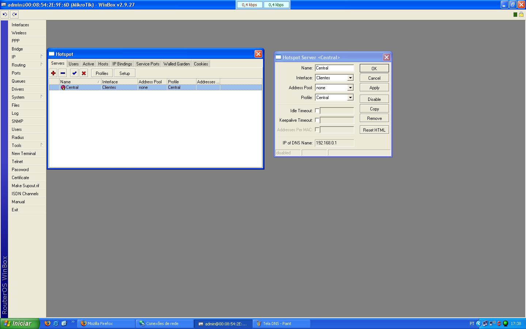The width and height of the screenshot is (526, 329).
Task: Open the Address Pool dropdown
Action: (x=350, y=88)
